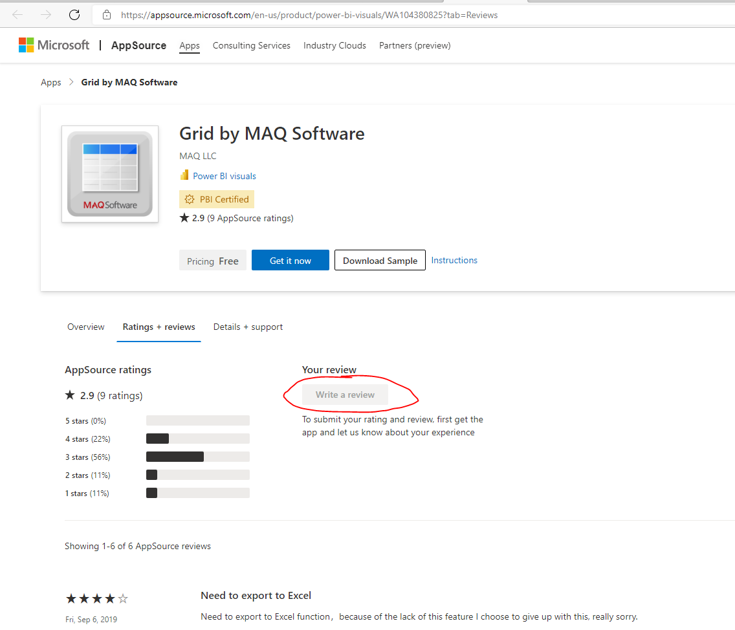Click the Fri, Sep 6, 2019 review date
735x630 pixels.
click(x=91, y=619)
